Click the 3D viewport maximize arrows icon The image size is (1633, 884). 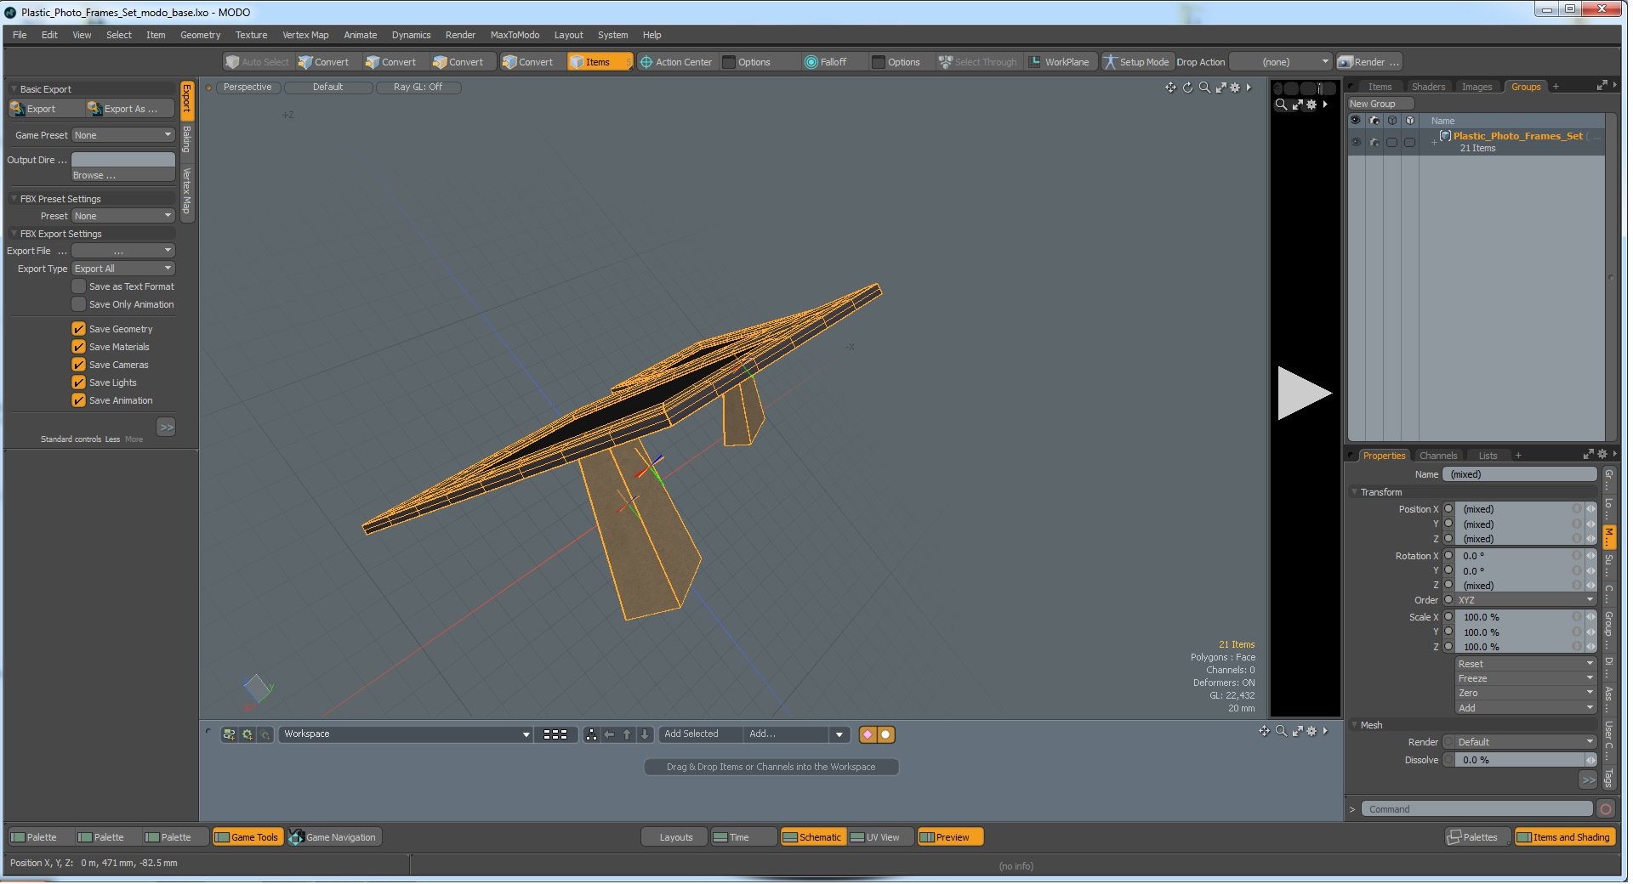1221,88
